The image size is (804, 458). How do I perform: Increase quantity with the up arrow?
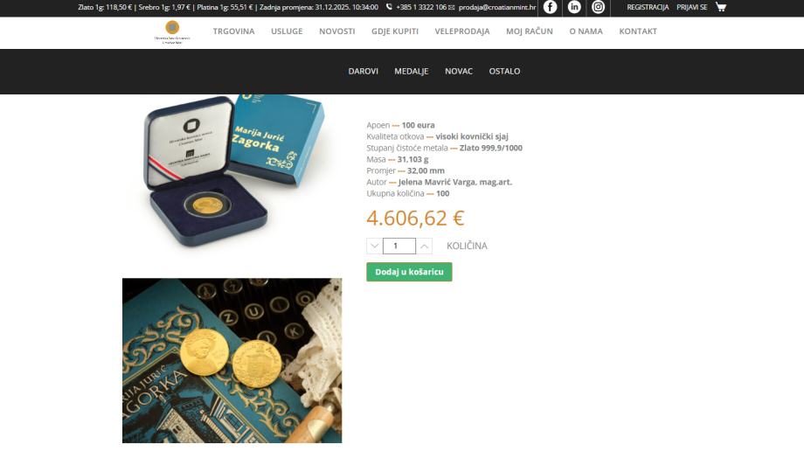pos(424,246)
